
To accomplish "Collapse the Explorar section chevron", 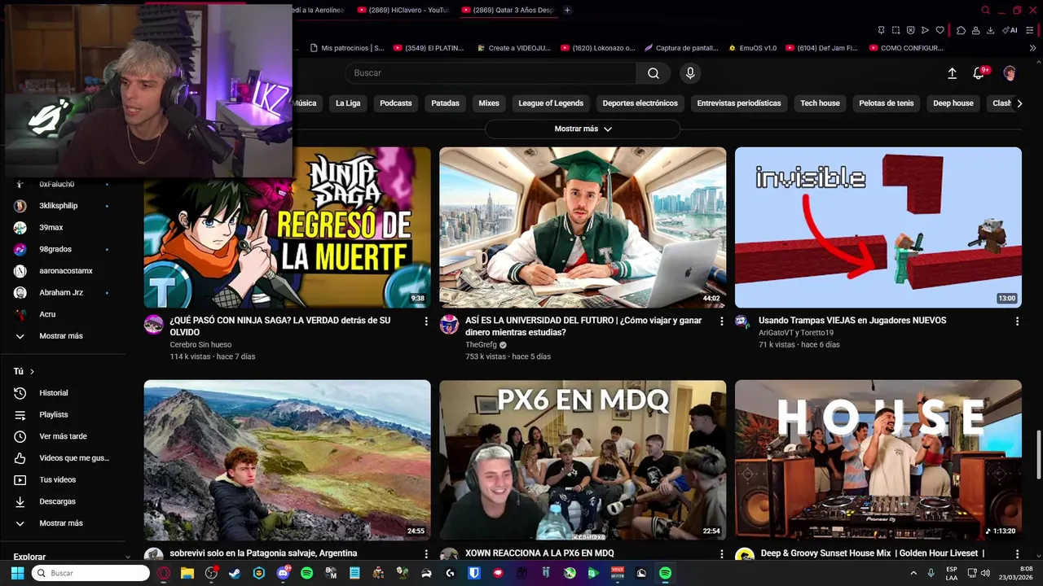I will coord(127,558).
